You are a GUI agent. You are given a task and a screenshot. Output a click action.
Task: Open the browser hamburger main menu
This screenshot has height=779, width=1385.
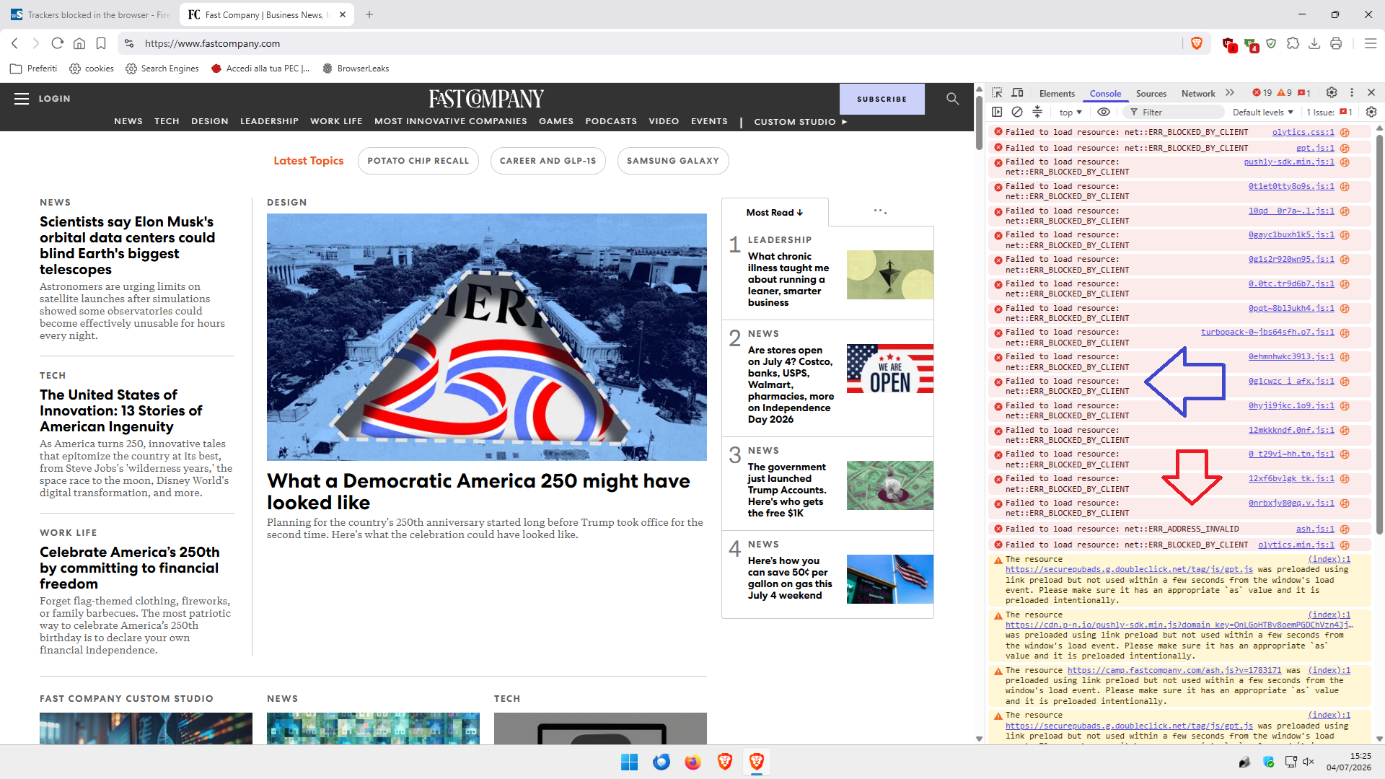(1371, 43)
